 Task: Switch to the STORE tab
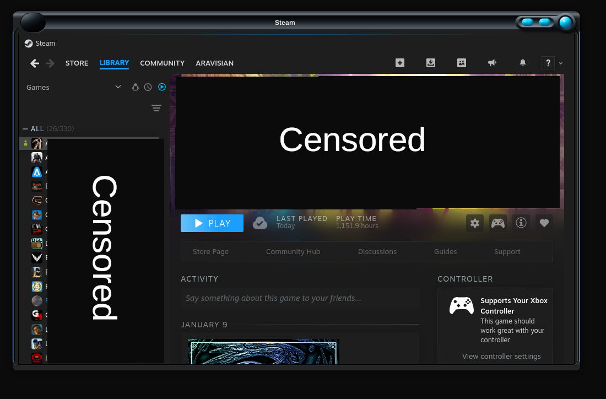point(77,63)
